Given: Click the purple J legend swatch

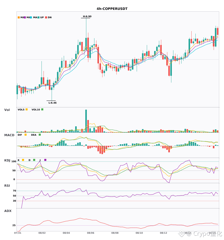Looking at the screenshot, I should (45, 160).
